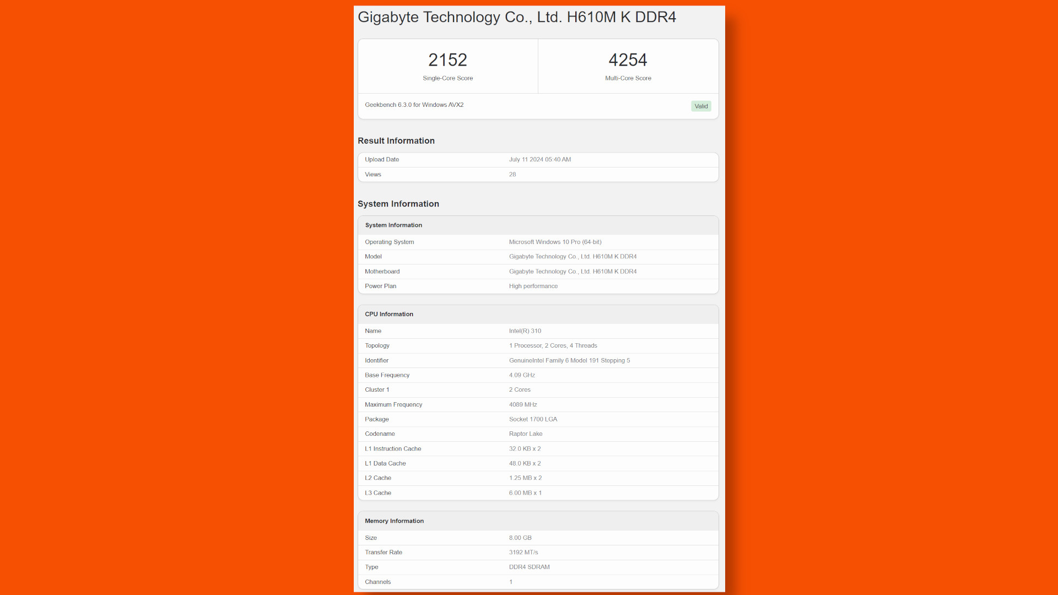The image size is (1058, 595).
Task: Click the 32.0 KB x 2 value
Action: click(525, 449)
